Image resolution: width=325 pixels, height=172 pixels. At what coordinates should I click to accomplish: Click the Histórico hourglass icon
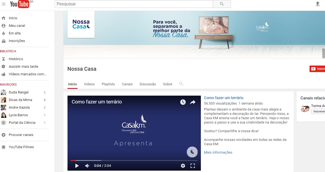coord(4,59)
